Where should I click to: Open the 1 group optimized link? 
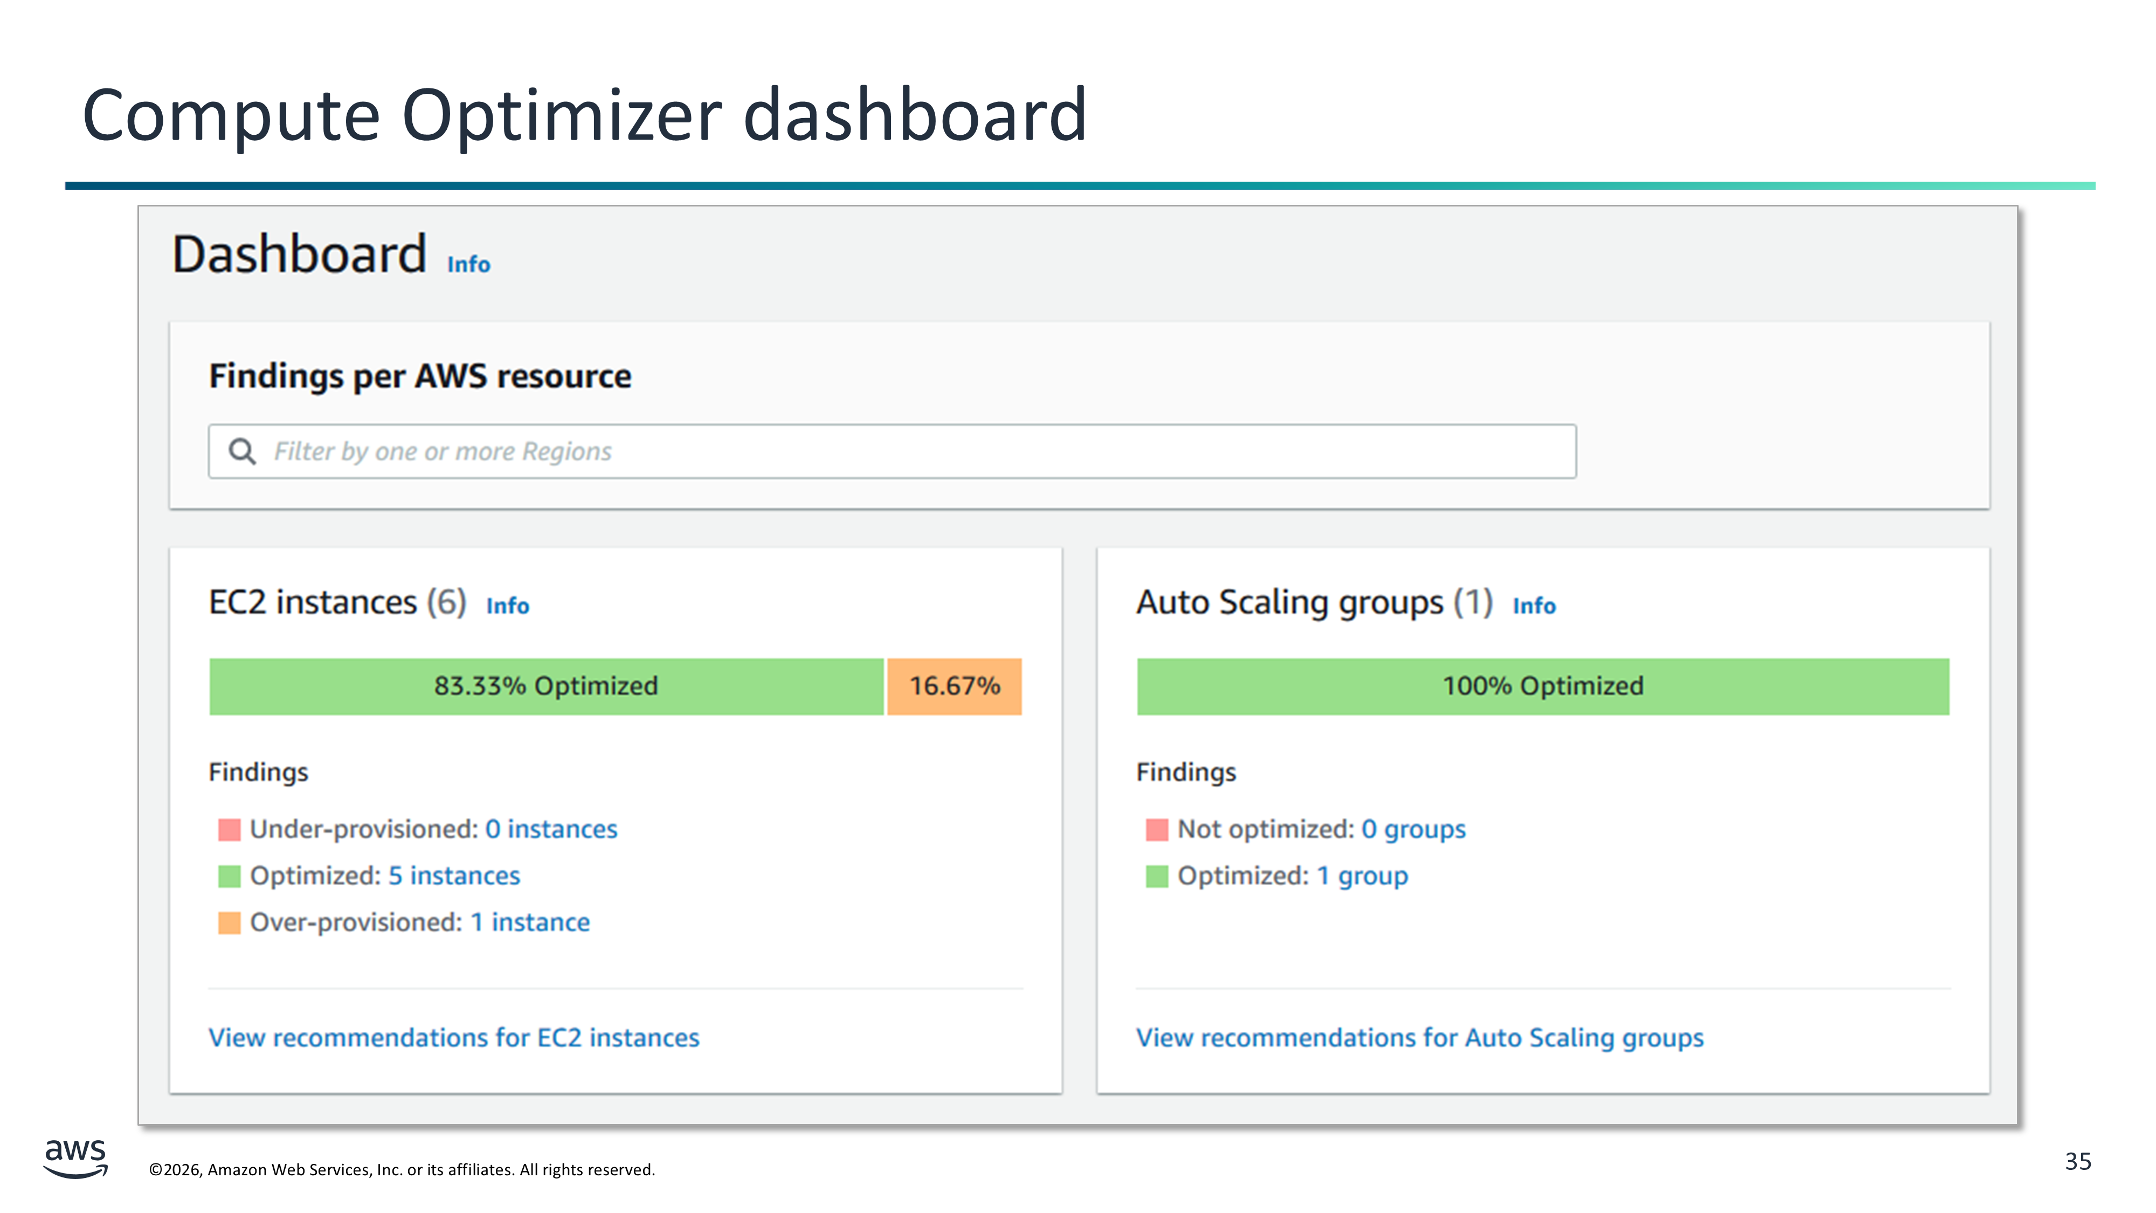point(1362,876)
